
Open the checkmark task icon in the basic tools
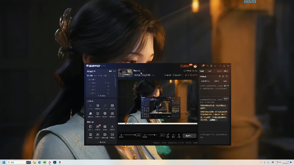point(90,126)
